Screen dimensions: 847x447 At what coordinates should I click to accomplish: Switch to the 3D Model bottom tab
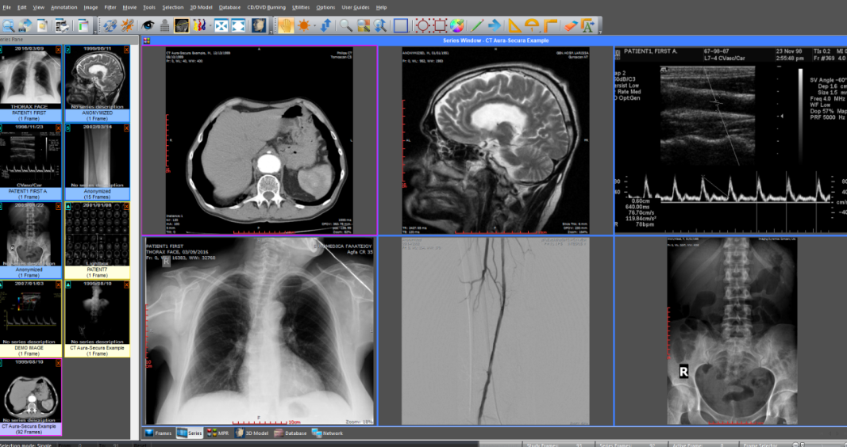tap(252, 433)
